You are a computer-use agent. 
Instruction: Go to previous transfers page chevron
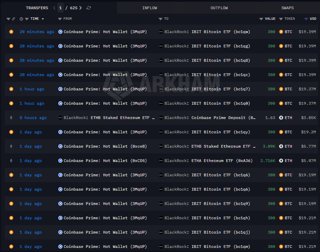tap(54, 8)
